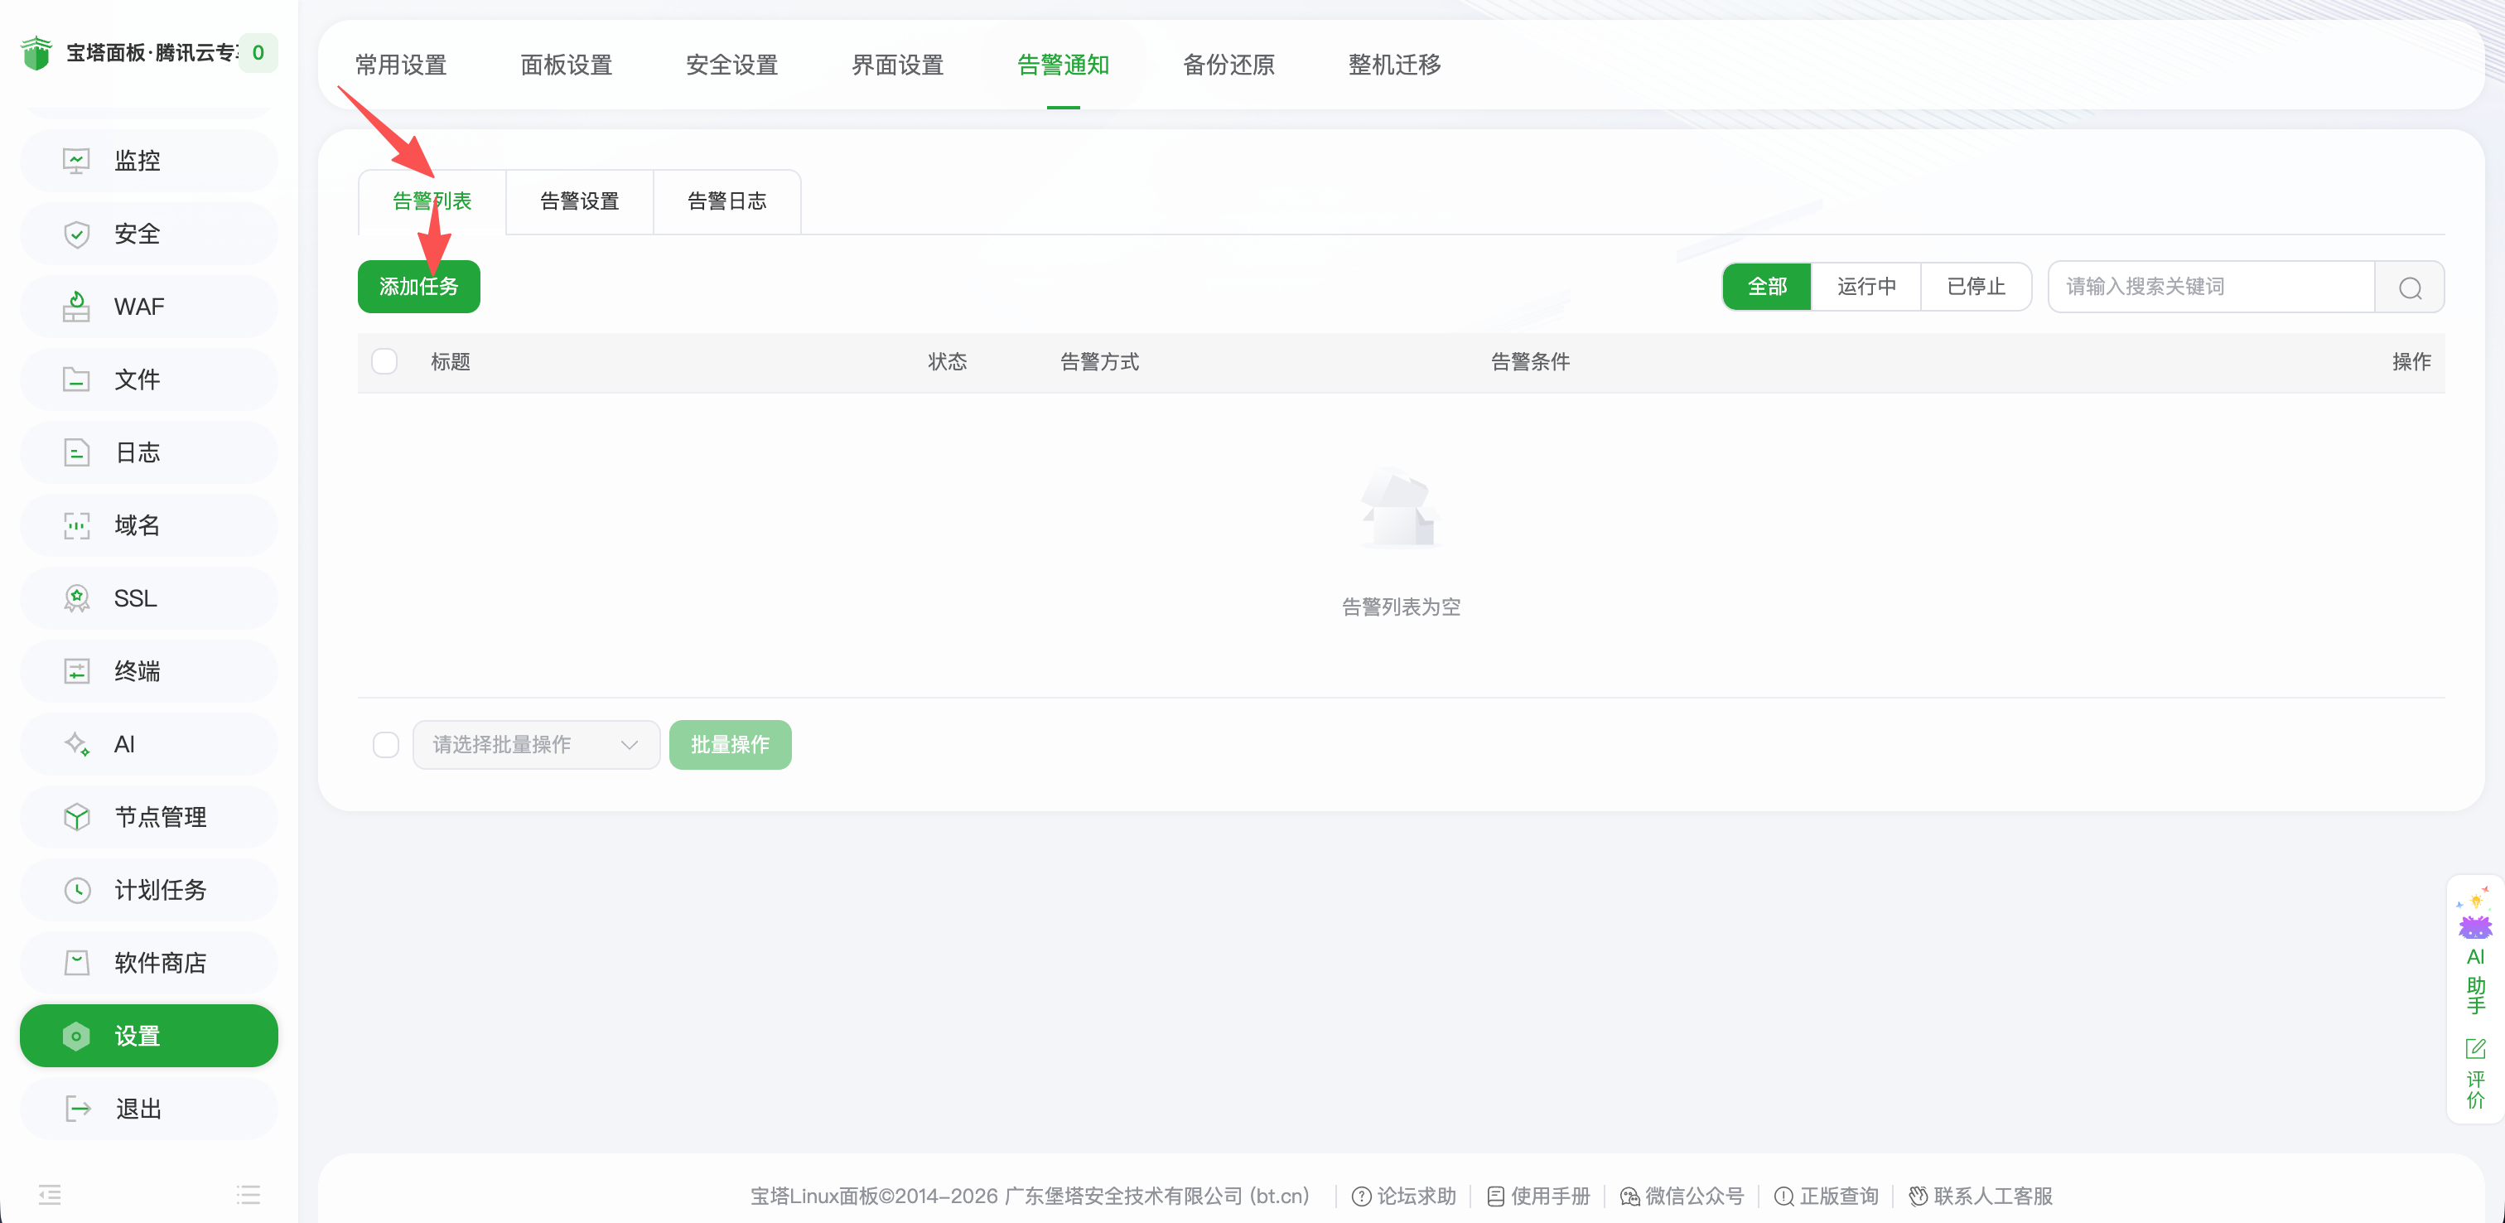Filter by 运行中 status
The image size is (2505, 1223).
1866,287
